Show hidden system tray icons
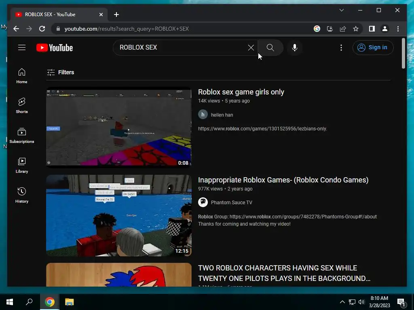414x310 pixels. (342, 302)
